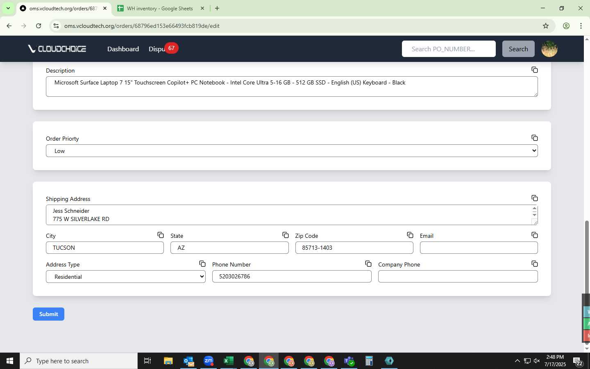The height and width of the screenshot is (369, 590).
Task: Copy the City field value
Action: [x=161, y=235]
